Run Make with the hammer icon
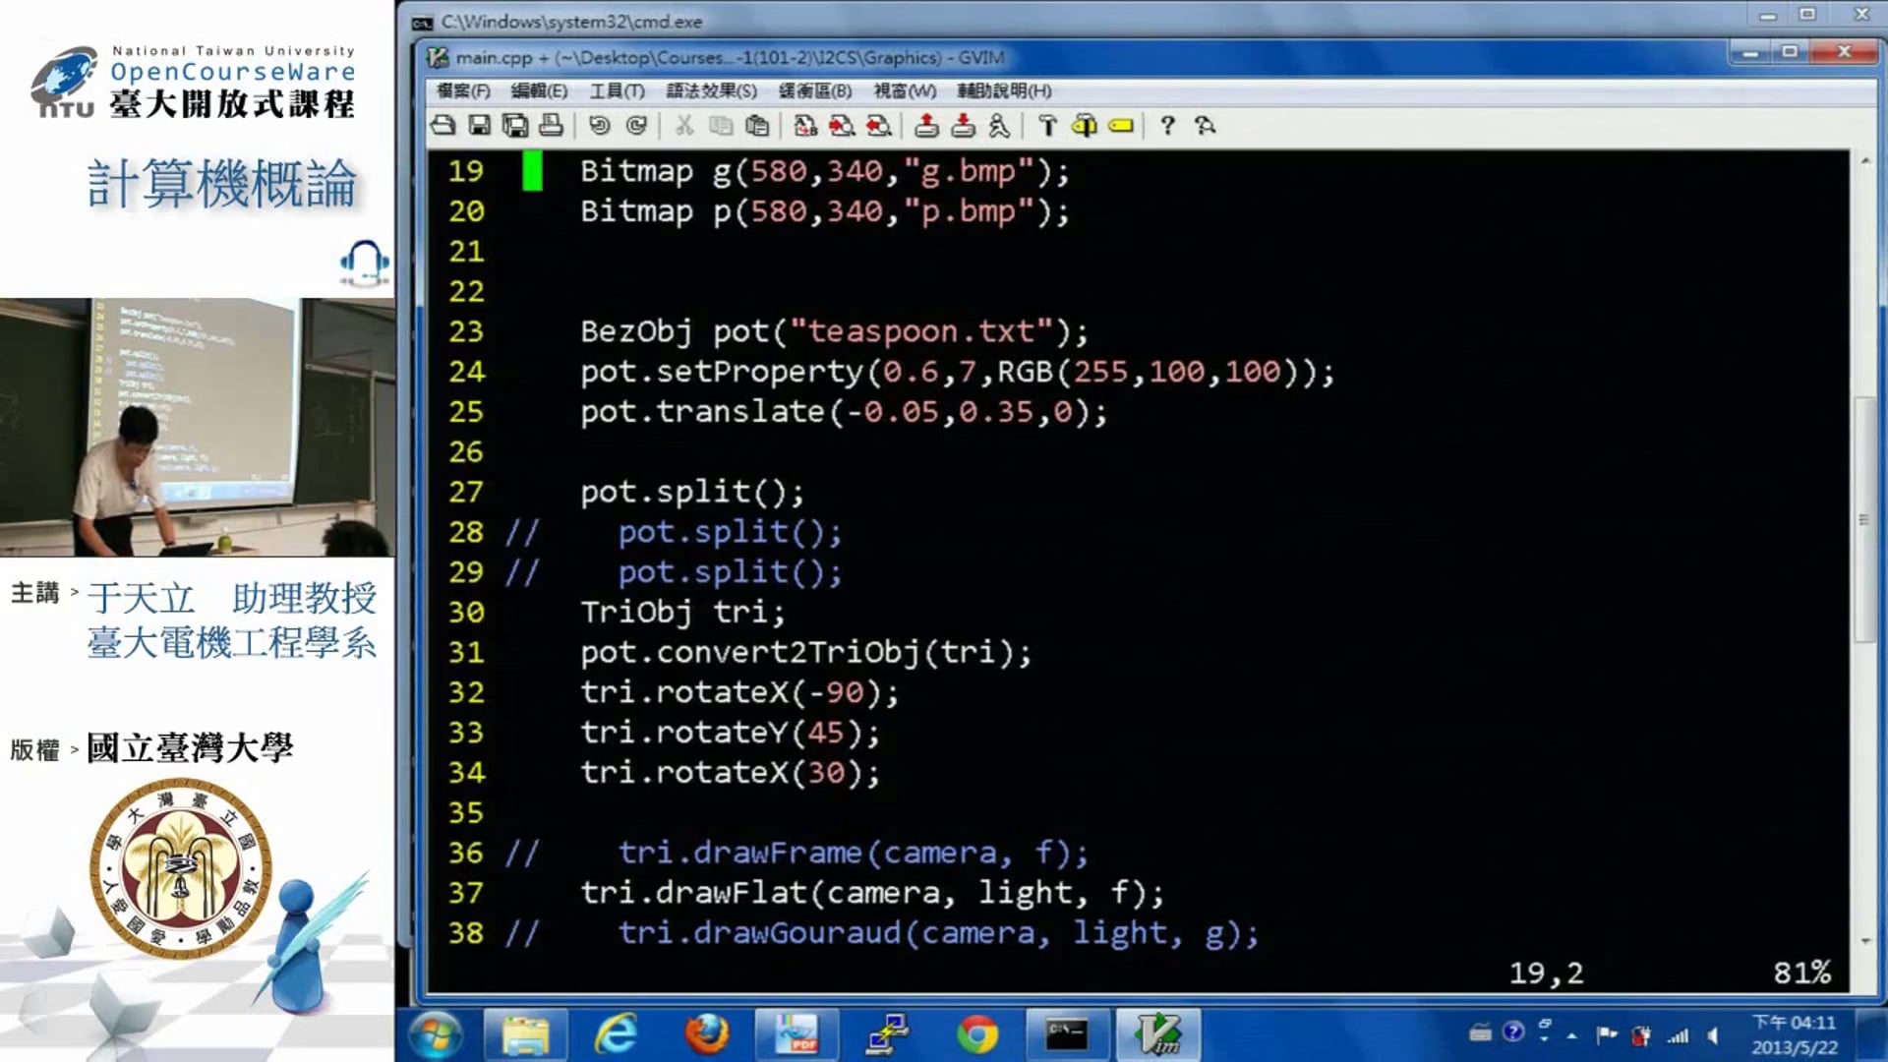 coord(1047,125)
